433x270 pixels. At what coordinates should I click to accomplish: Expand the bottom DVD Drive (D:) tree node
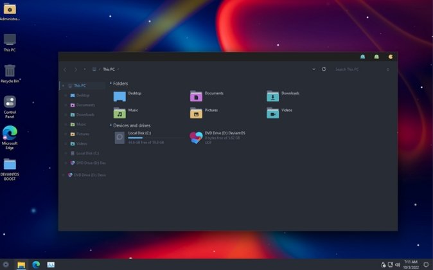pos(63,175)
